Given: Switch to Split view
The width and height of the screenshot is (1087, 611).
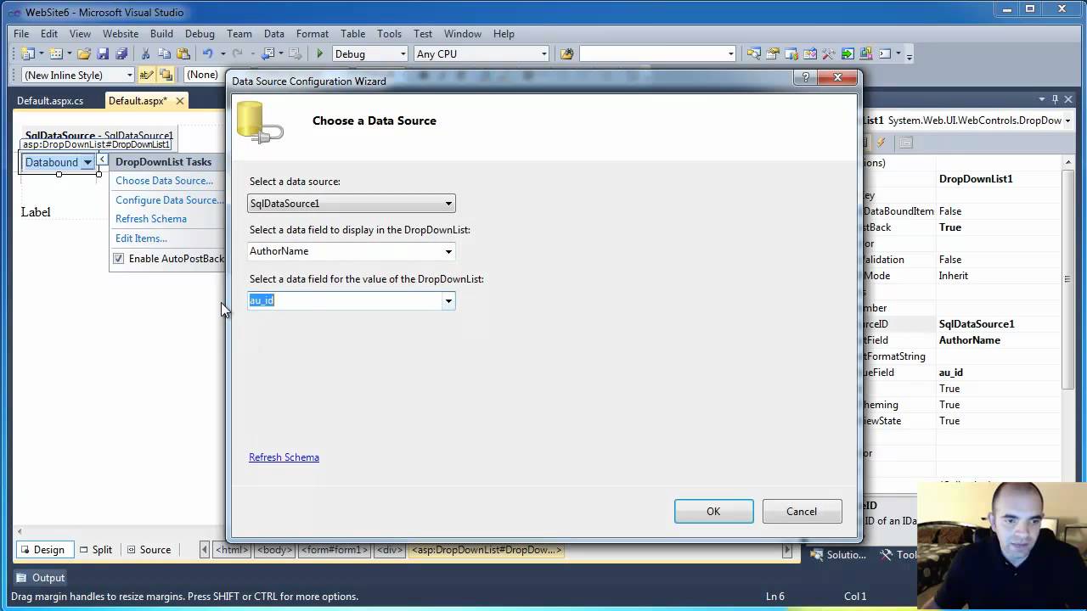Looking at the screenshot, I should 94,550.
